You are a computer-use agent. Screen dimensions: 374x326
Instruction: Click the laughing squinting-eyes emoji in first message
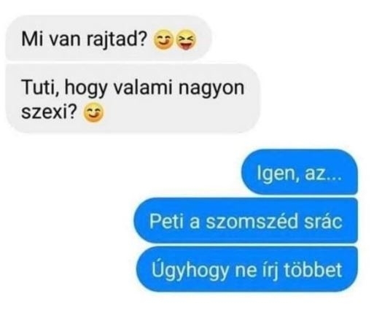186,40
